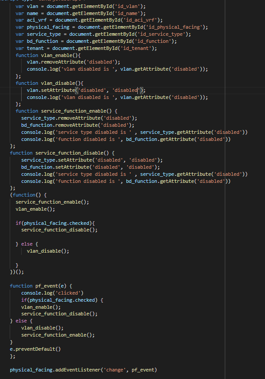Click the 'id_name' string literal

127,13
